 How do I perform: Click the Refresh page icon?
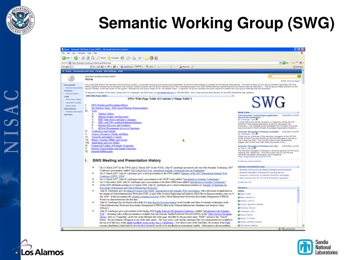[88, 58]
